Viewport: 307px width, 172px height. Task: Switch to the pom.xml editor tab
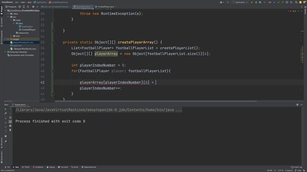(x=56, y=7)
